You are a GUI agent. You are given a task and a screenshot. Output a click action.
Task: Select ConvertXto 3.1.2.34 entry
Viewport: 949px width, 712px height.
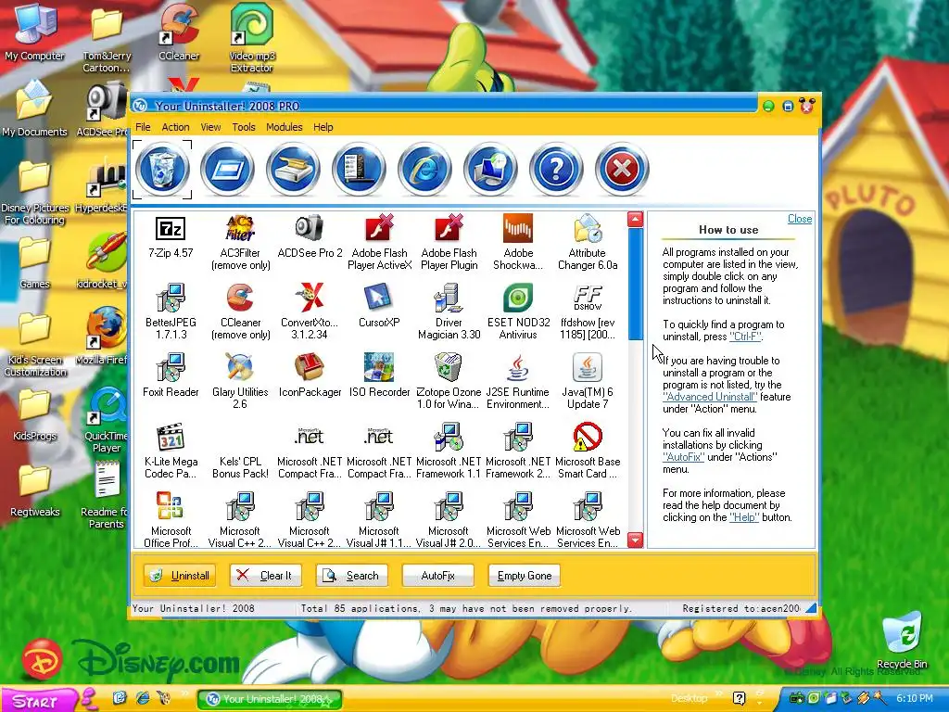pos(310,312)
